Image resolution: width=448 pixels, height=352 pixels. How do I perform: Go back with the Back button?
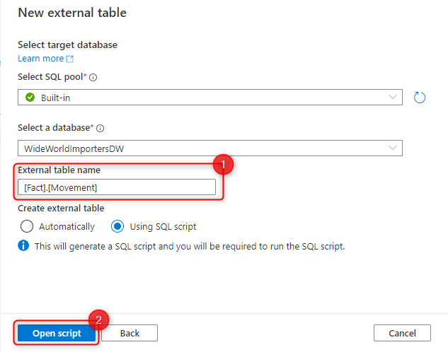tap(130, 333)
